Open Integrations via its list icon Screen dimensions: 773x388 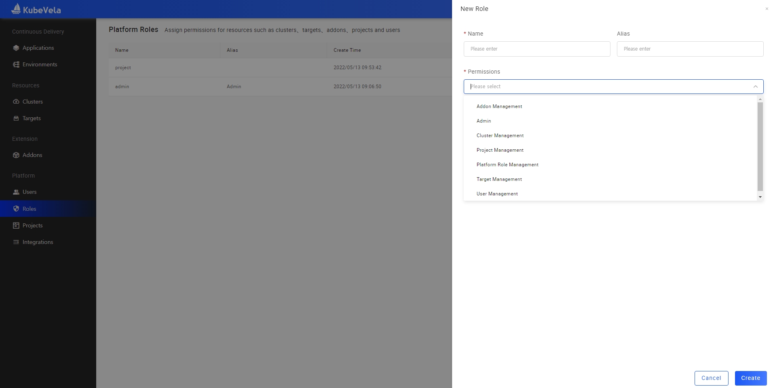[x=16, y=242]
